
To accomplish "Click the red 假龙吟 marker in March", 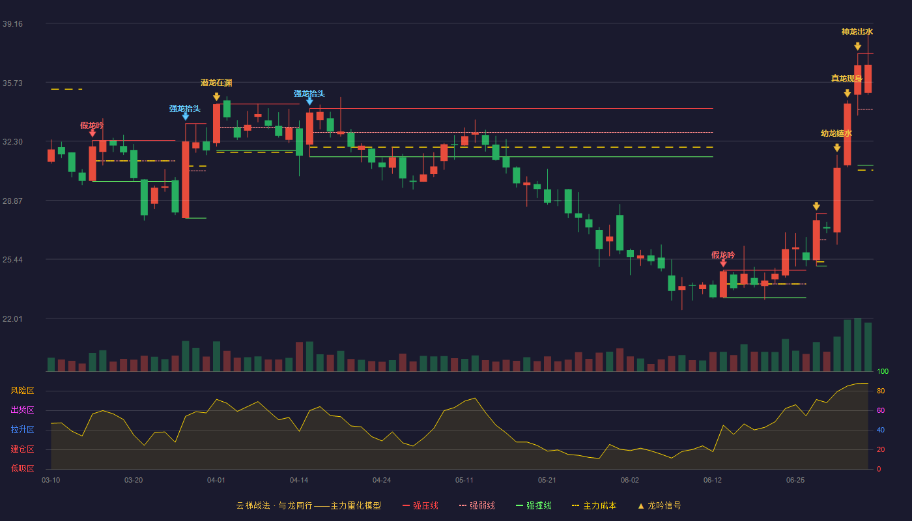I will (93, 133).
